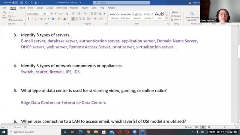The height and width of the screenshot is (135, 240).
Task: Justify the text
Action: click(84, 19)
